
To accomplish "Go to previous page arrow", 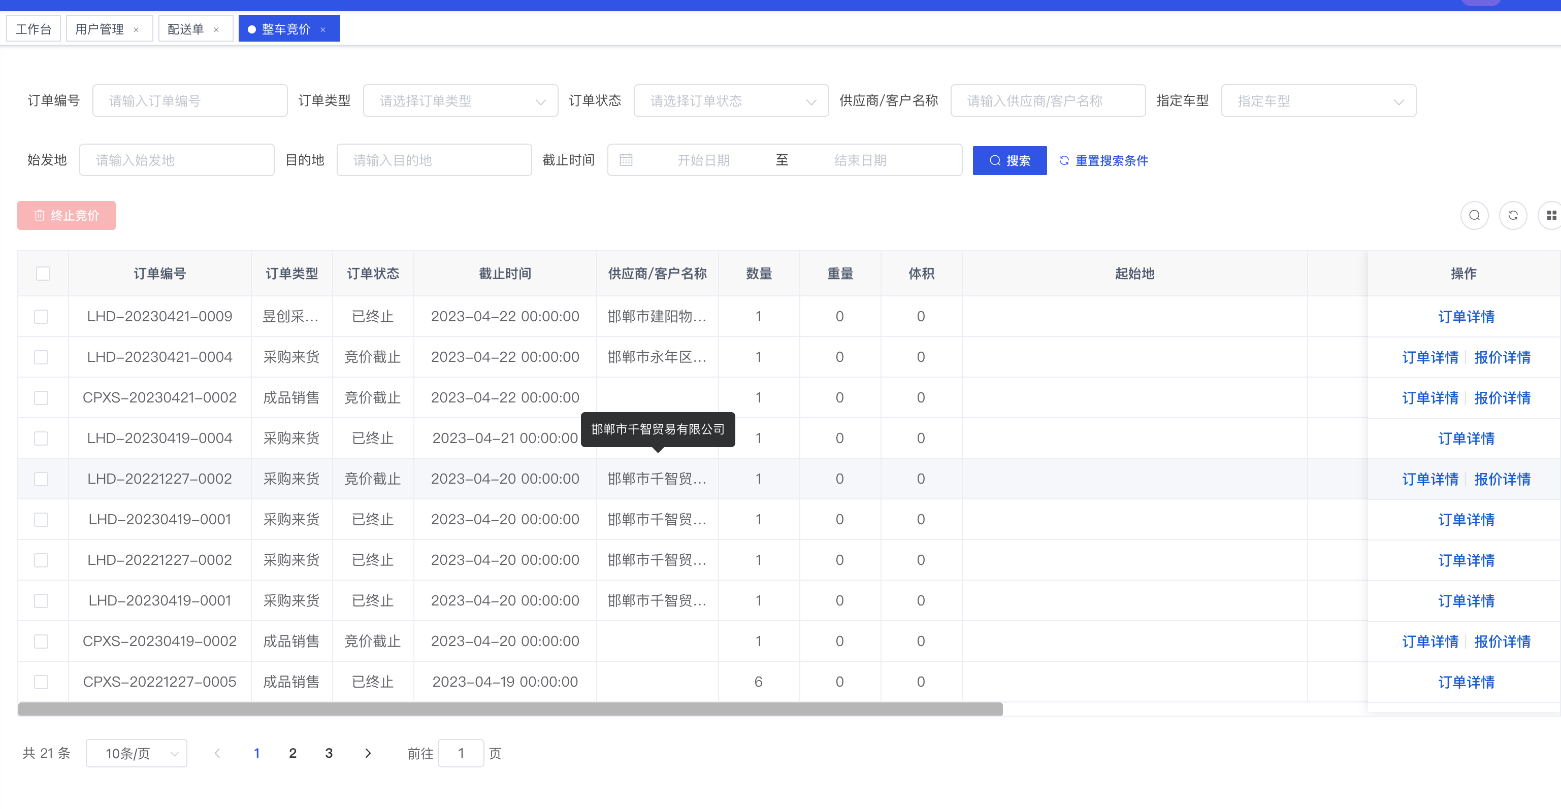I will (x=217, y=753).
